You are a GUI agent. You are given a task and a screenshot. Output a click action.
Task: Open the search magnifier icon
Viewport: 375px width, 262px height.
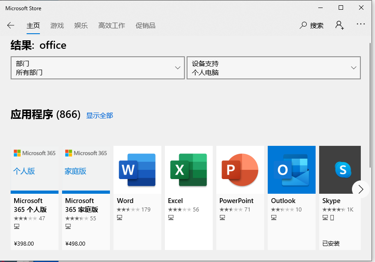[303, 25]
